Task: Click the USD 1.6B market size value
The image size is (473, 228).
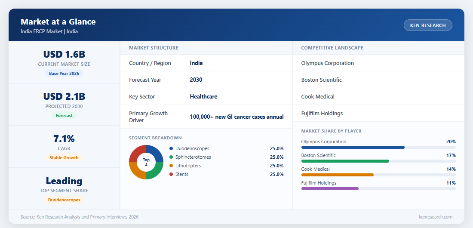Action: (64, 54)
